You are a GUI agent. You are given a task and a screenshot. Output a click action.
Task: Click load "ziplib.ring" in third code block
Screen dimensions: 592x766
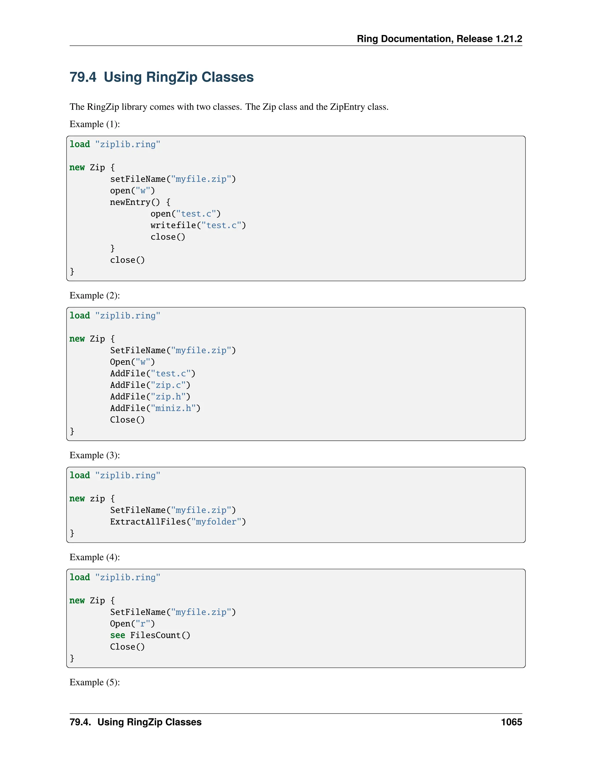pos(115,475)
